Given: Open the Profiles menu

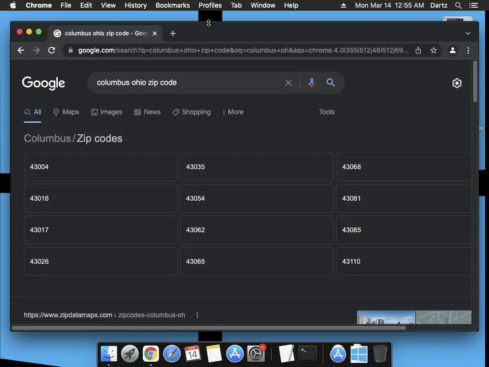Looking at the screenshot, I should coord(210,5).
